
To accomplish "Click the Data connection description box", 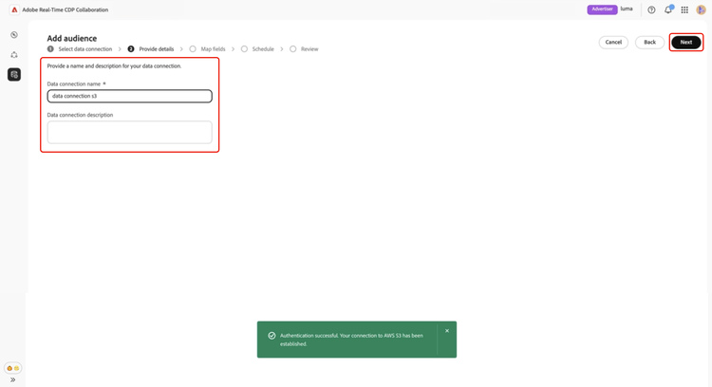I will click(130, 132).
